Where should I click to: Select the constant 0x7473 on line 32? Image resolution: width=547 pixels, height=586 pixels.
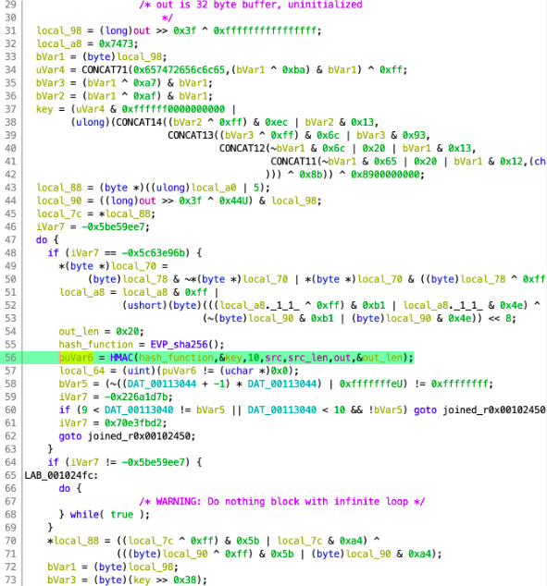click(116, 43)
